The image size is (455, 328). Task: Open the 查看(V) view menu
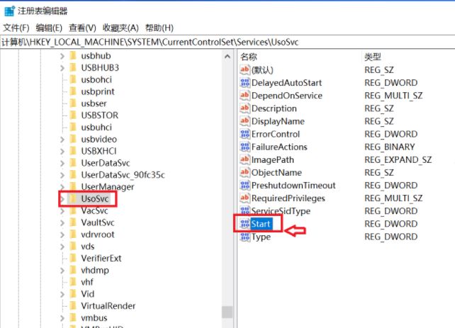pos(82,28)
